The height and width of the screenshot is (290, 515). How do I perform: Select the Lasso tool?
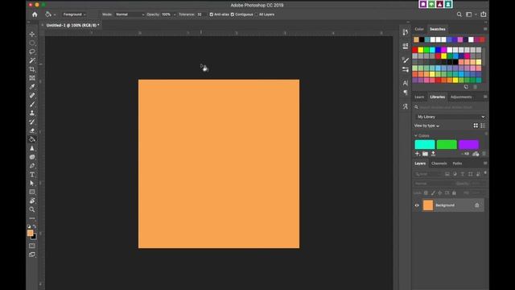pyautogui.click(x=32, y=52)
